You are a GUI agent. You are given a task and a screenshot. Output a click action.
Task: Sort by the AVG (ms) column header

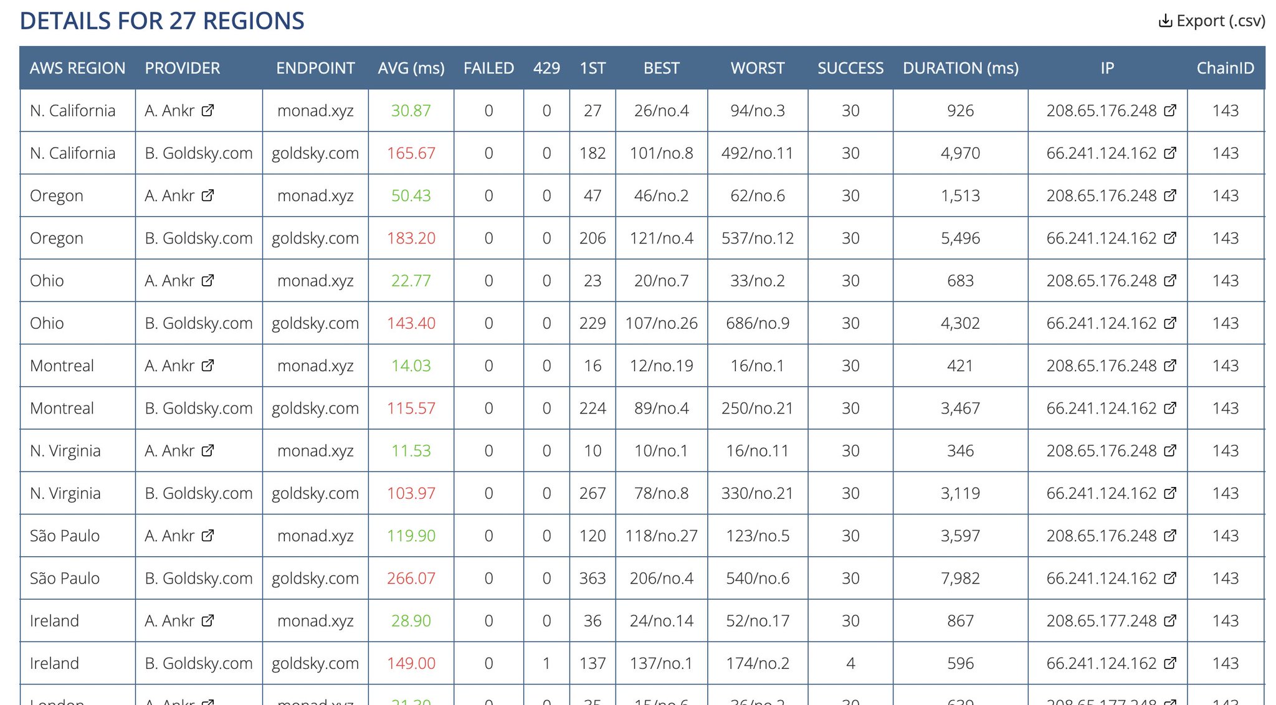coord(411,68)
